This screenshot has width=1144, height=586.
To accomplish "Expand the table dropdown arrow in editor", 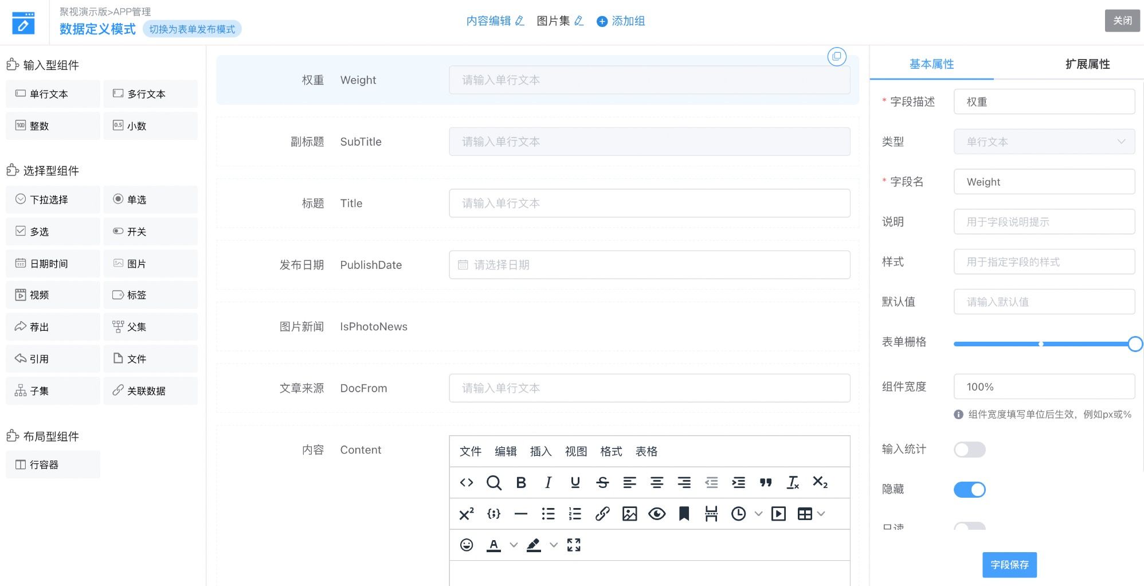I will [x=821, y=514].
